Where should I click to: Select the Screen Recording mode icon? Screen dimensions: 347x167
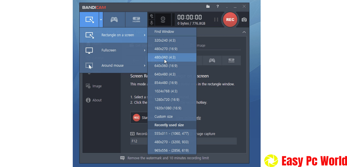coord(89,19)
